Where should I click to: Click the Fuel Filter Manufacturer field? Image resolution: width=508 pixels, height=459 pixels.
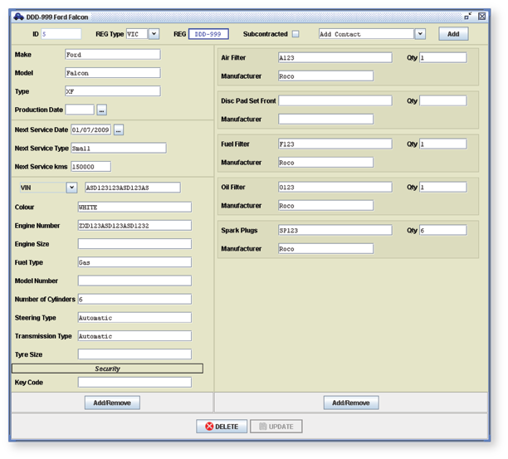coord(325,163)
